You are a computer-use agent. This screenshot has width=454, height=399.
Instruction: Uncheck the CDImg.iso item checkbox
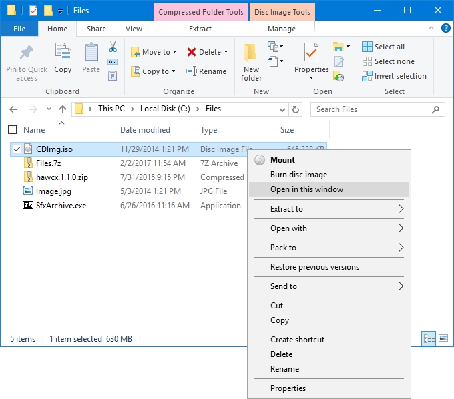pos(17,149)
